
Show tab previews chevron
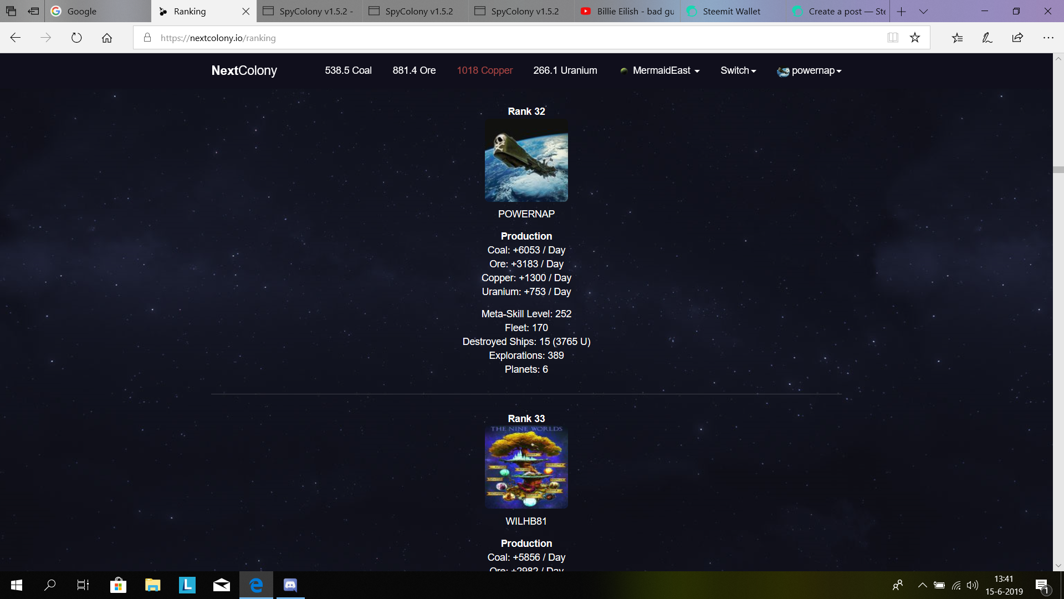coord(923,11)
